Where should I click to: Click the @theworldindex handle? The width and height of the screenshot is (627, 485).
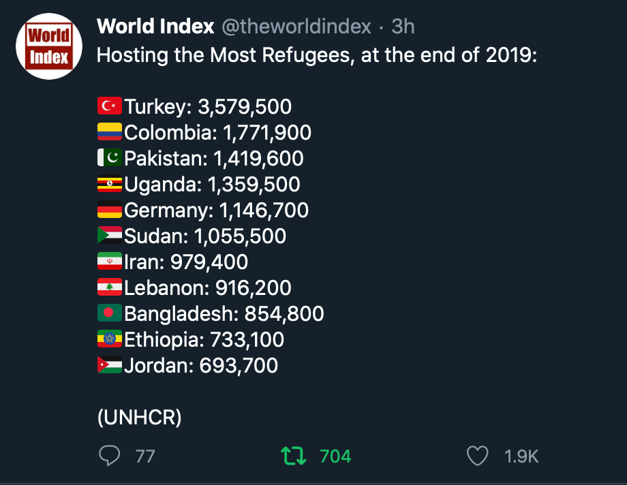click(x=296, y=27)
